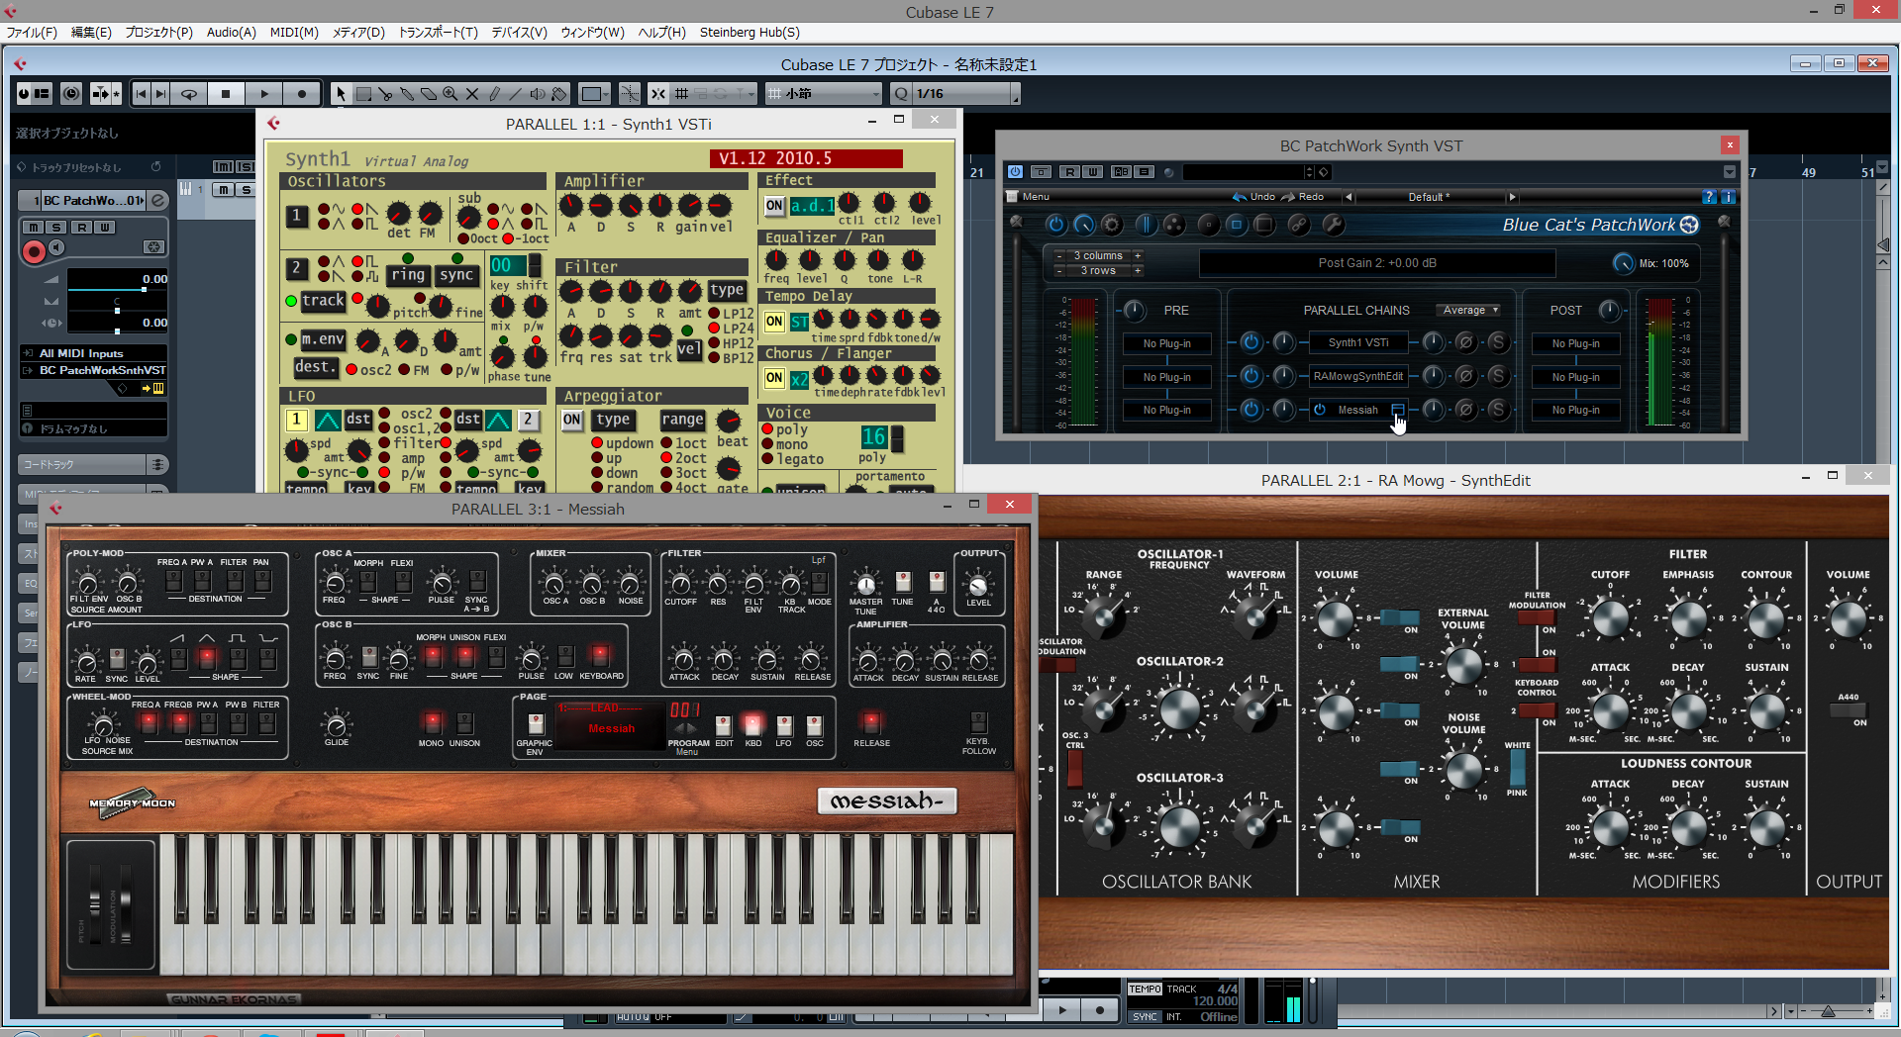
Task: Go to previous marker in toolbar
Action: click(x=142, y=94)
